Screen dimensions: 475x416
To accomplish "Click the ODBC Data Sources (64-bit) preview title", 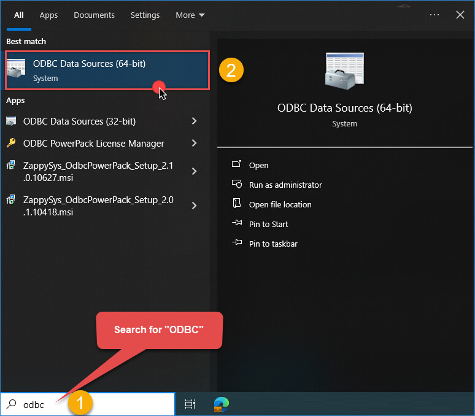I will 345,108.
